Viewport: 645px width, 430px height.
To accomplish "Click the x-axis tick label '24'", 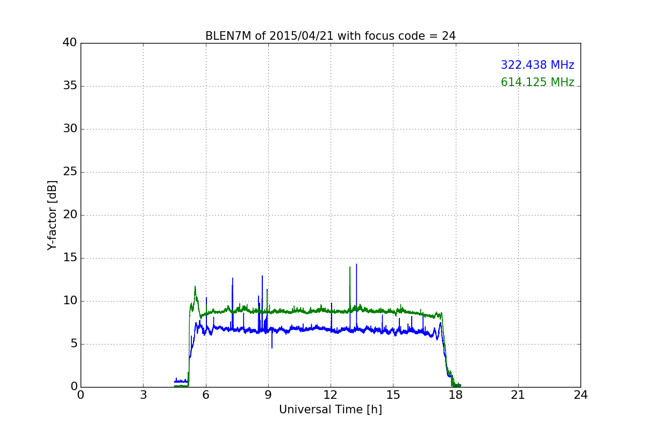I will [x=580, y=395].
